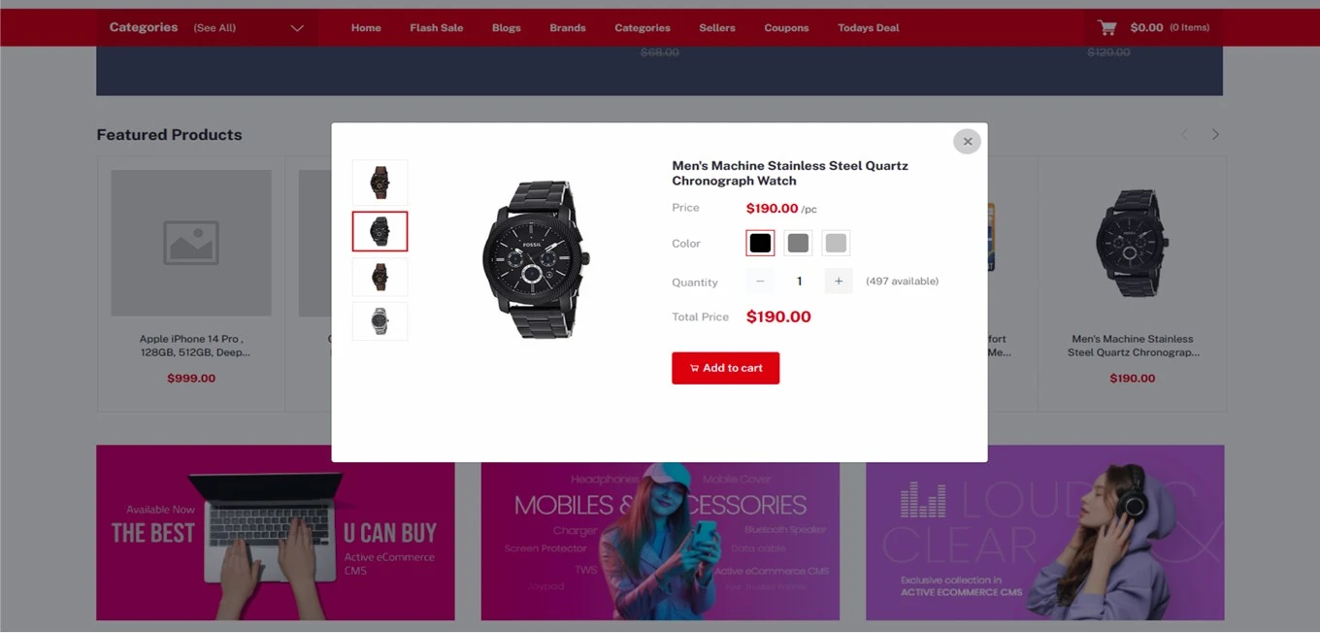Open the See All categories link
Screen dimensions: 1320x633
coord(214,28)
